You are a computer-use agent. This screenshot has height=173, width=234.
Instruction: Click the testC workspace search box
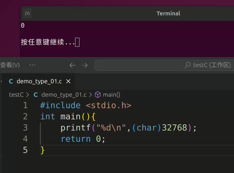[164, 65]
